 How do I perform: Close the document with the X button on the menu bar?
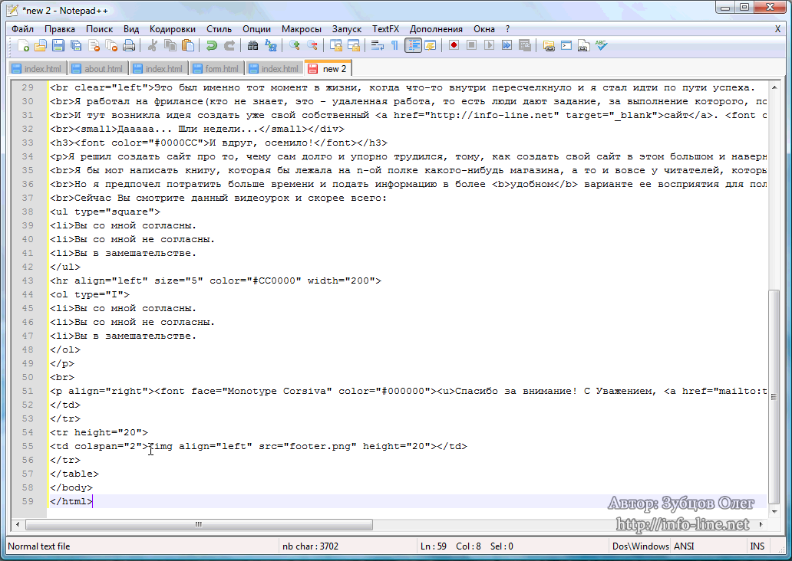click(777, 28)
